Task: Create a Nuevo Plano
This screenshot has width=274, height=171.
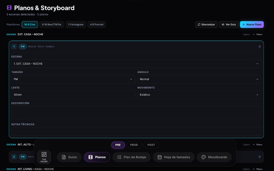Action: 252,25
